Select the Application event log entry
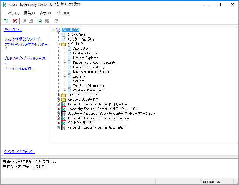 (x=81, y=48)
